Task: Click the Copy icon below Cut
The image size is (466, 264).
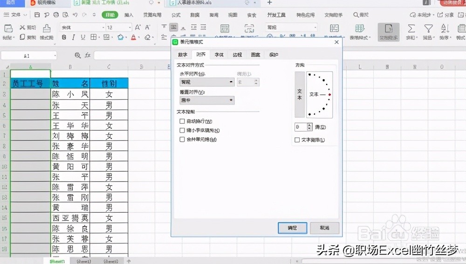Action: coord(22,37)
